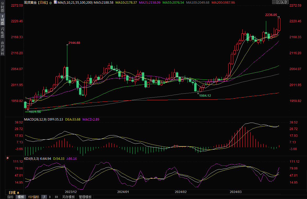This screenshot has height=199, width=307.
Task: Click the circled plus beside 现货黄金 title
Action: click(51, 2)
